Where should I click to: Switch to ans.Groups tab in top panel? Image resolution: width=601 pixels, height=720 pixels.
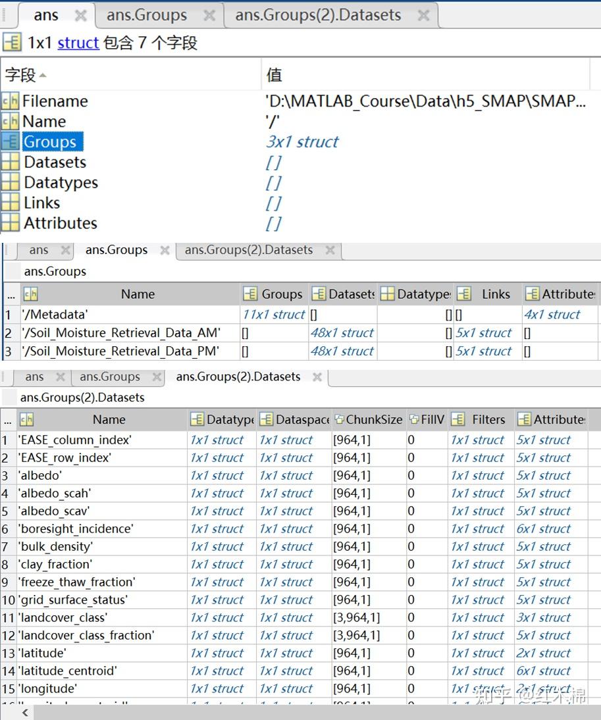point(147,15)
